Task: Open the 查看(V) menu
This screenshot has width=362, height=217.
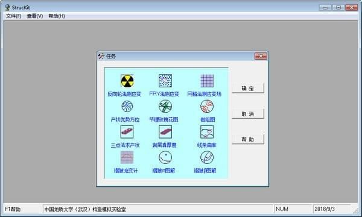Action: pyautogui.click(x=35, y=16)
